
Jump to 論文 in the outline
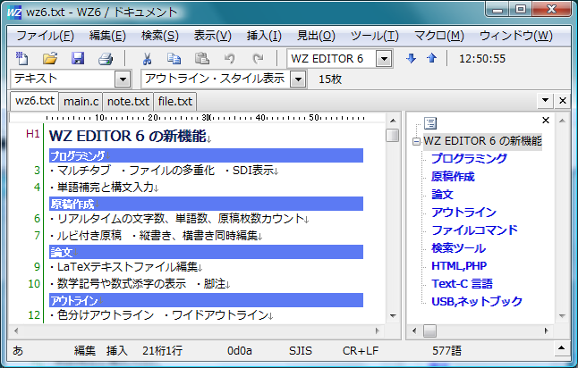(x=442, y=195)
